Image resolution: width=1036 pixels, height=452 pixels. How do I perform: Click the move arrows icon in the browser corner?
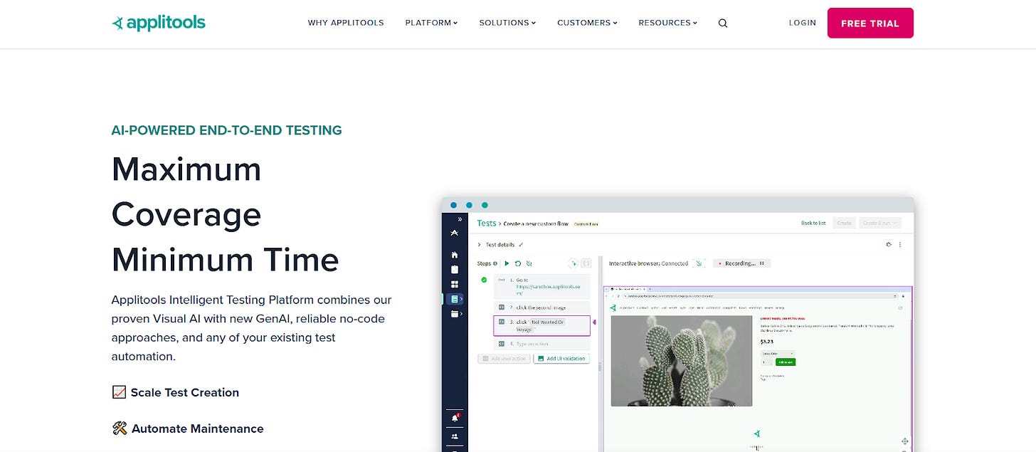[x=904, y=441]
